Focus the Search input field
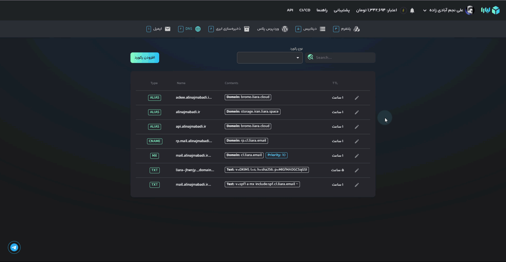 340,58
